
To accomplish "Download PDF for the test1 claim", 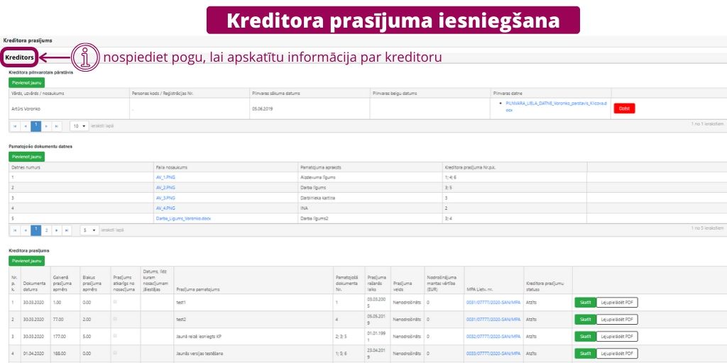I will click(617, 302).
